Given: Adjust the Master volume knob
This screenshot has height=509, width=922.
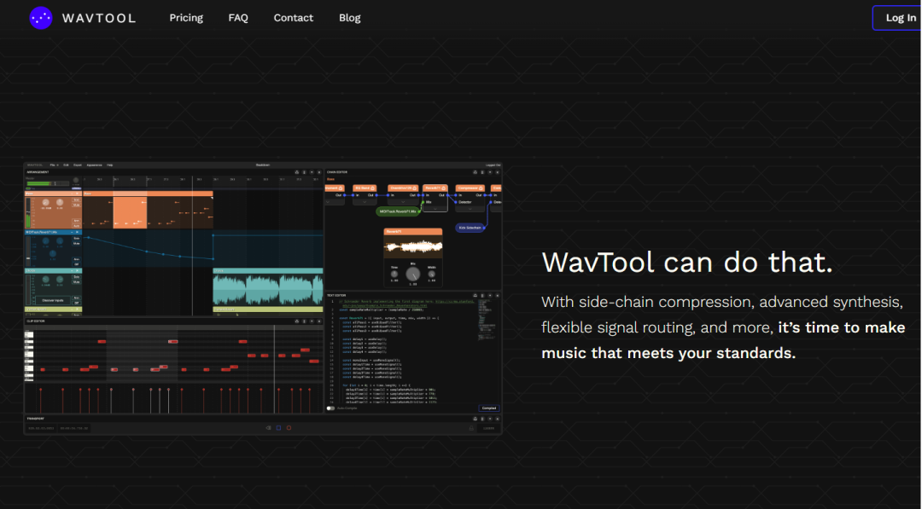Looking at the screenshot, I should click(76, 180).
